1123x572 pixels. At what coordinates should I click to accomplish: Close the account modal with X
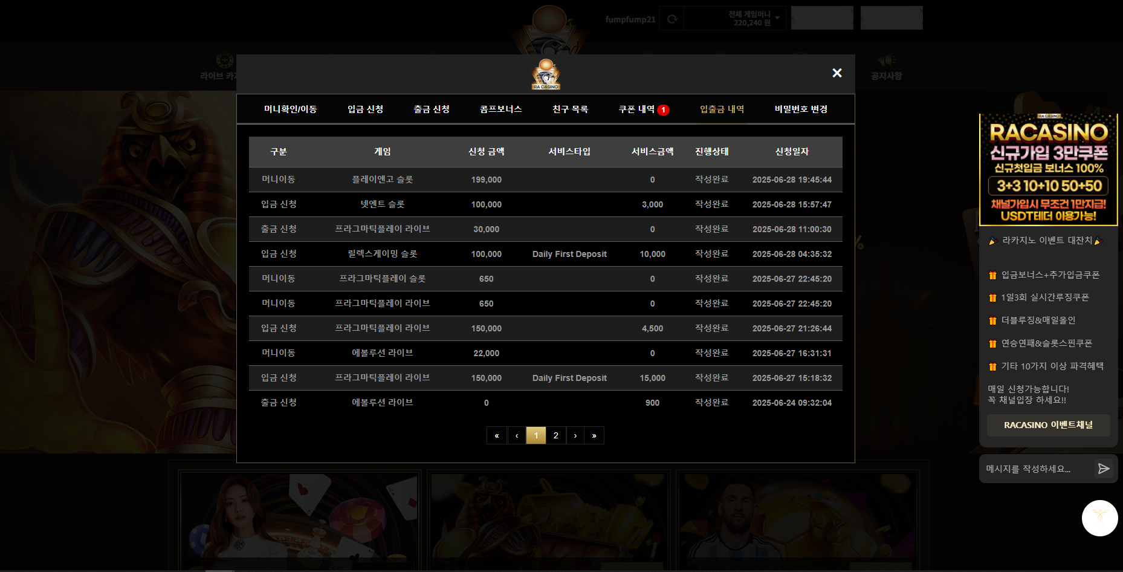click(x=837, y=73)
